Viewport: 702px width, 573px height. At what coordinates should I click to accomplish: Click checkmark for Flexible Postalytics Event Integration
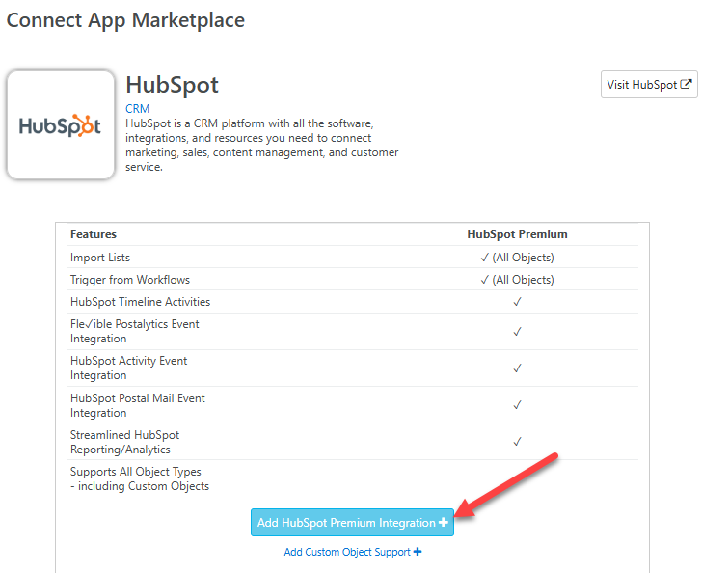(517, 332)
